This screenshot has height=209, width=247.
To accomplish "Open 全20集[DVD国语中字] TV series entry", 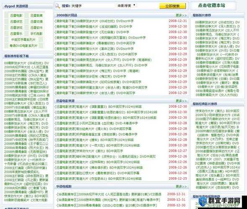I will (107, 205).
